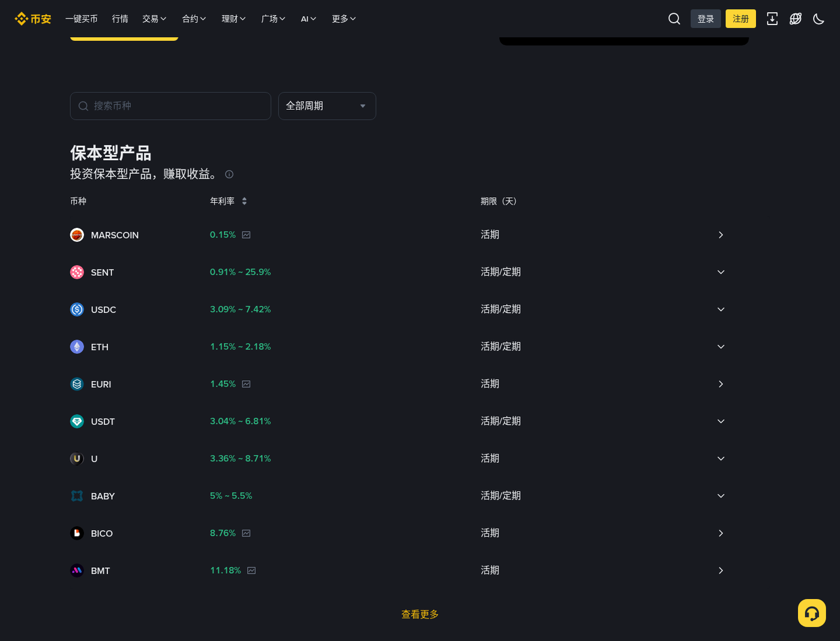
Task: Click the ETH coin icon
Action: tap(77, 347)
